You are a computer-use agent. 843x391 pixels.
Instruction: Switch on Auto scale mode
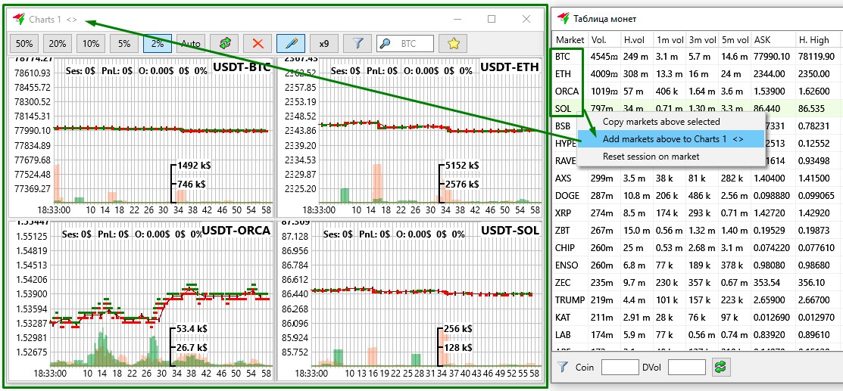click(x=191, y=44)
